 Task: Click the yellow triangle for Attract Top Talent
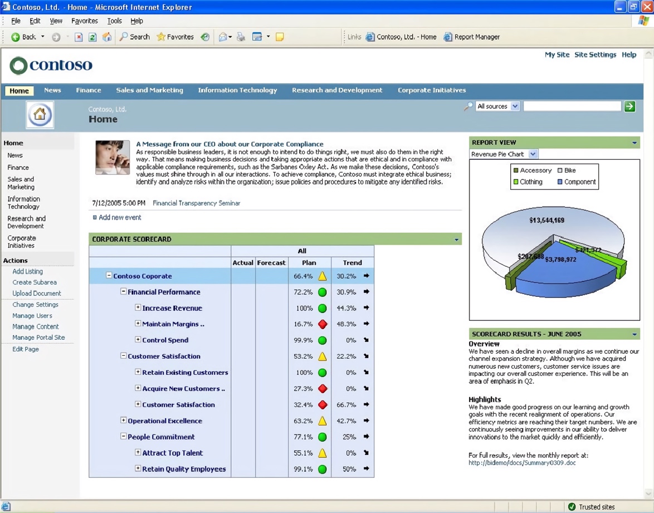click(323, 453)
